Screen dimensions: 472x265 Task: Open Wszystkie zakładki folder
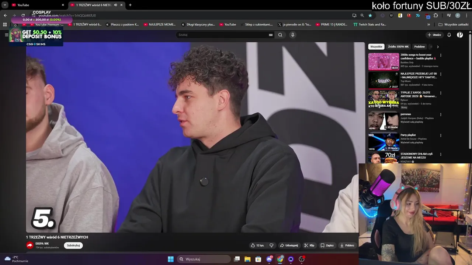coord(454,25)
